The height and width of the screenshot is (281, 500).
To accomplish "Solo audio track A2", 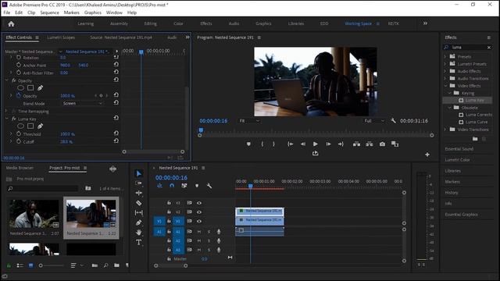I will [x=209, y=240].
